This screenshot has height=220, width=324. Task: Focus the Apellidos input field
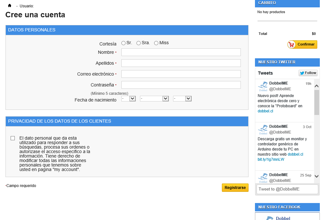coord(181,63)
